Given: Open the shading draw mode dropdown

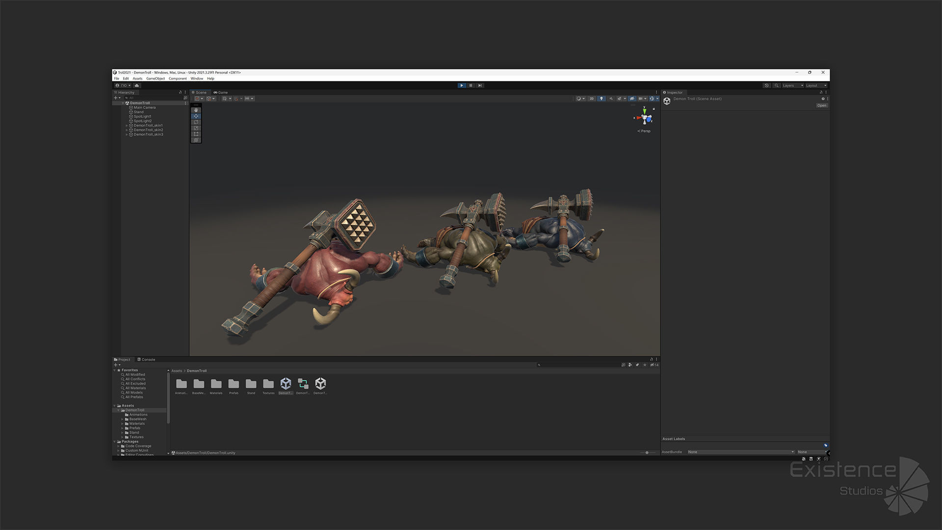Looking at the screenshot, I should (x=581, y=99).
